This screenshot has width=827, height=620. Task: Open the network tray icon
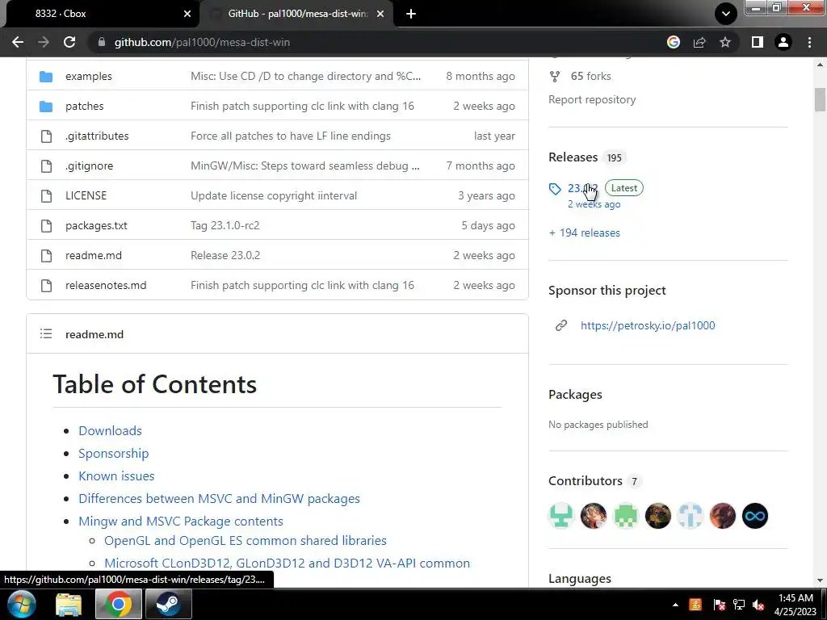click(739, 605)
